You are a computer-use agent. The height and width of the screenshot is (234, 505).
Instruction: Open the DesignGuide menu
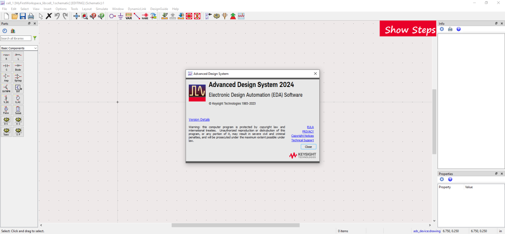click(x=159, y=9)
